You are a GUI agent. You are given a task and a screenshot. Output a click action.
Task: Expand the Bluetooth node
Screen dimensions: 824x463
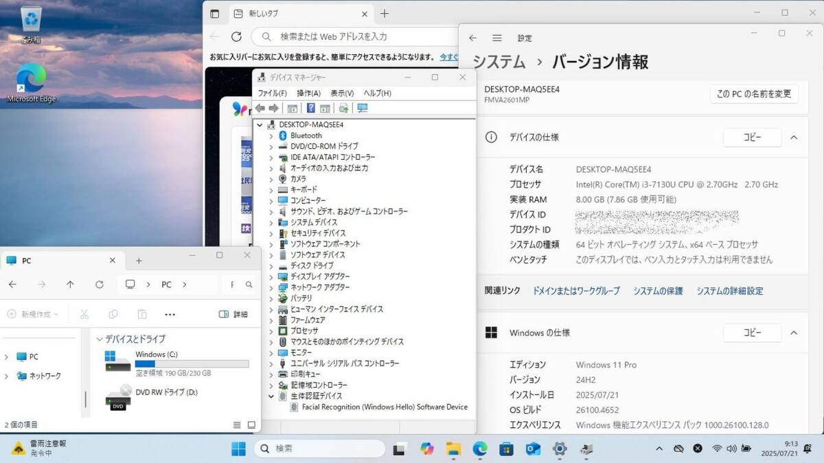[271, 136]
